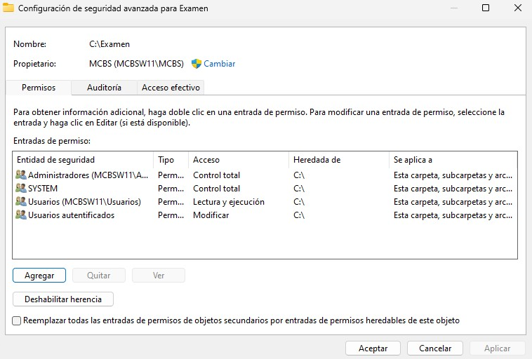
Task: Switch to the Auditoría tab
Action: pos(104,88)
